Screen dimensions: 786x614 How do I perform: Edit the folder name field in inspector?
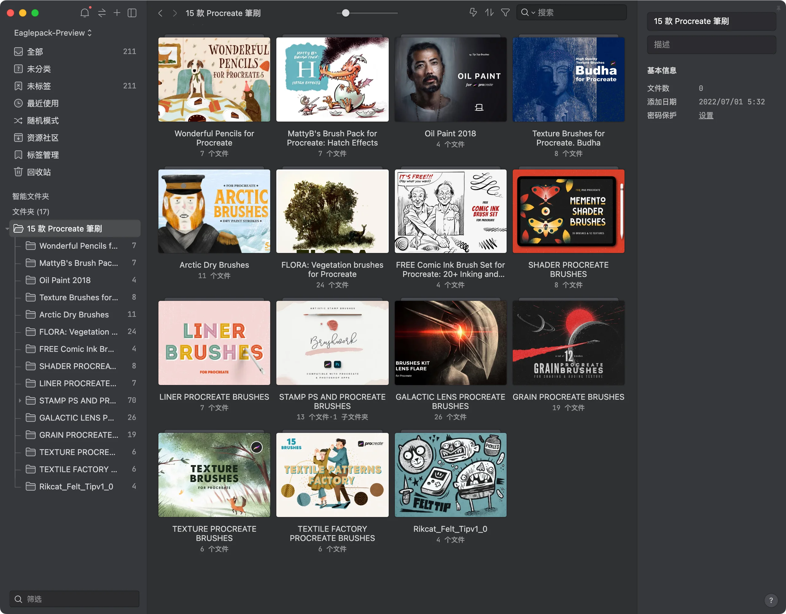(x=711, y=21)
